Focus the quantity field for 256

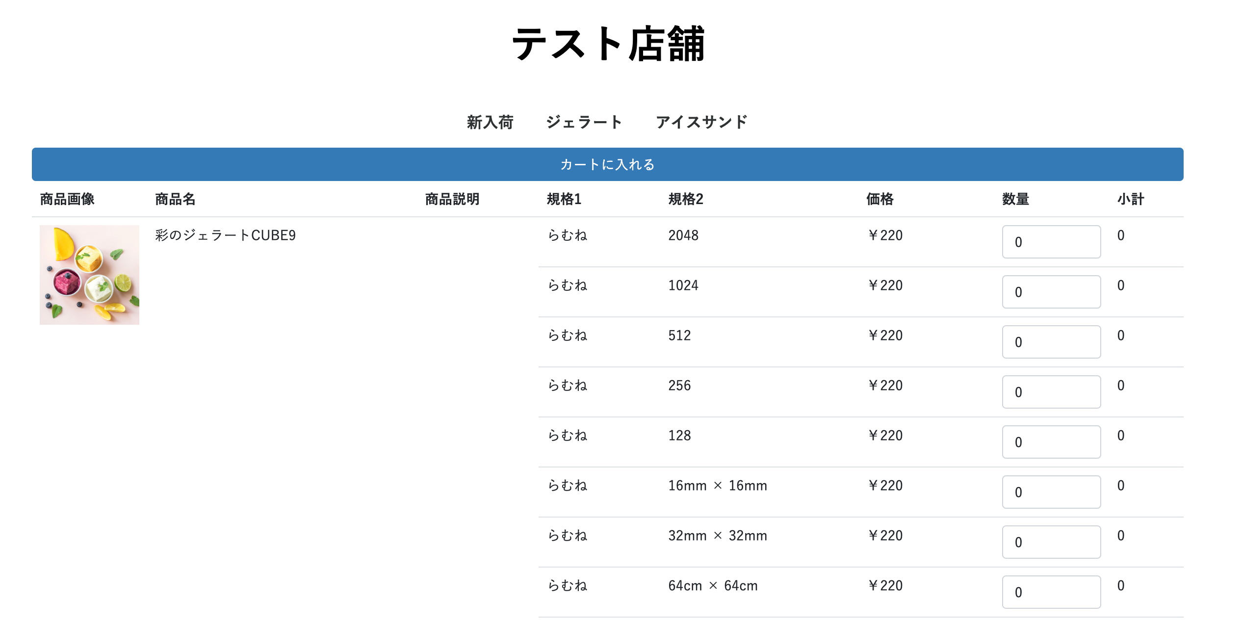(x=1051, y=392)
